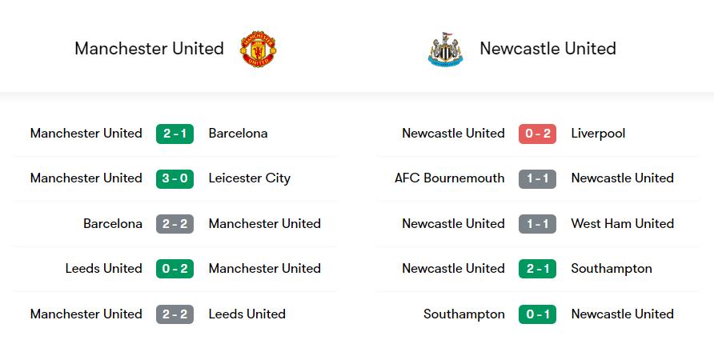Click the 2 - 1 score against Southampton
The image size is (714, 340).
pyautogui.click(x=537, y=269)
